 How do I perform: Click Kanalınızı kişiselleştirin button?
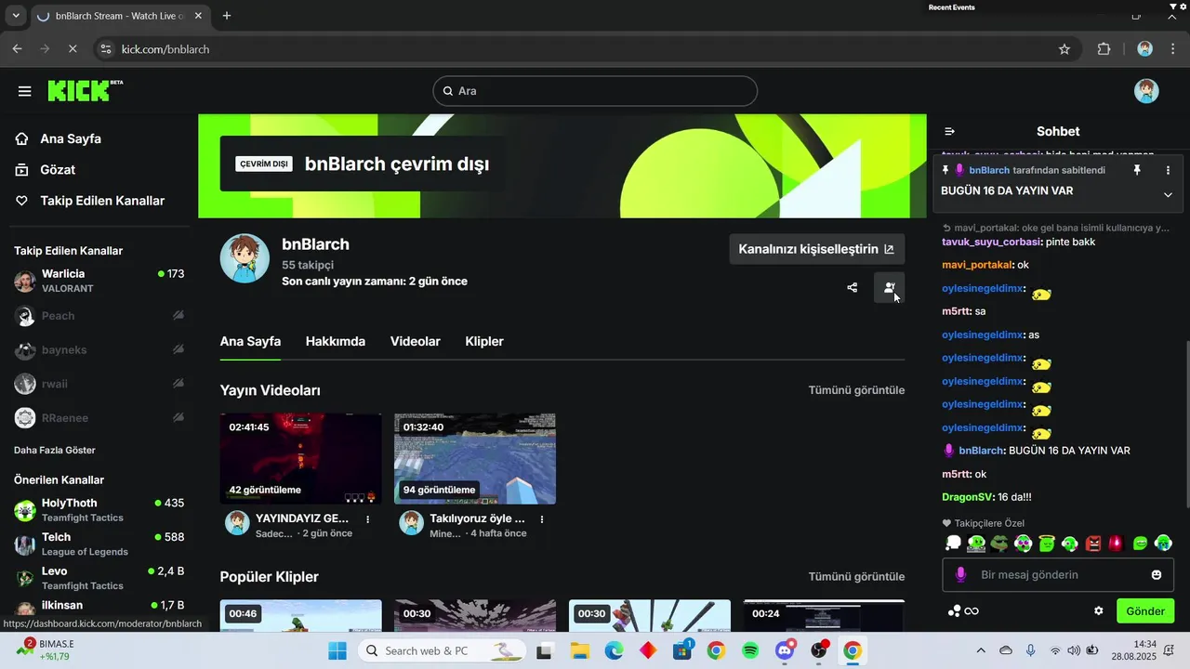click(816, 249)
